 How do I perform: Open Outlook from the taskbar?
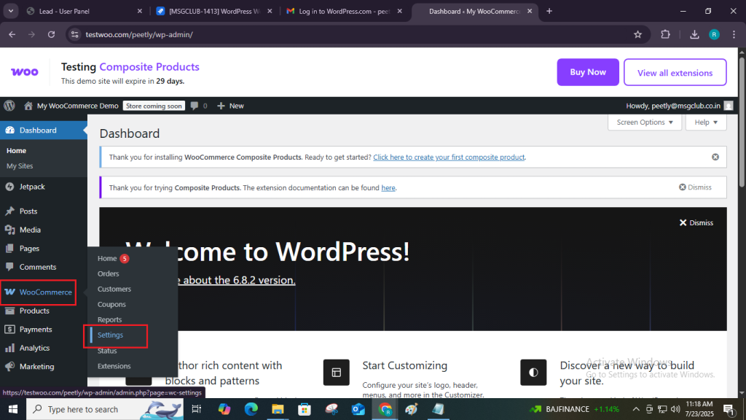358,409
